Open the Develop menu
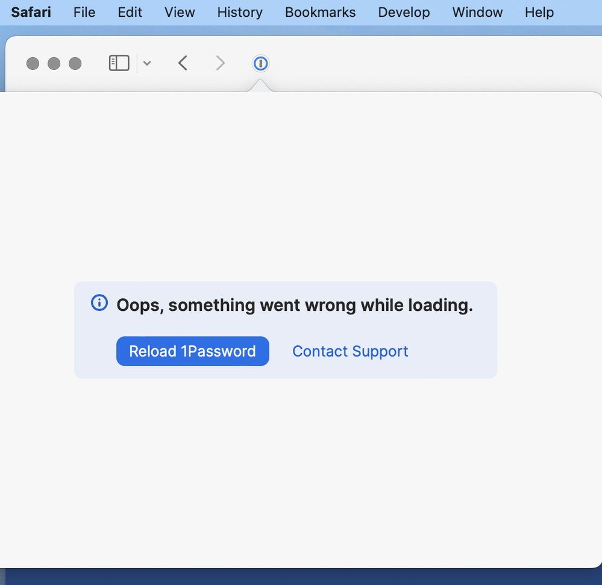Image resolution: width=602 pixels, height=585 pixels. tap(404, 12)
